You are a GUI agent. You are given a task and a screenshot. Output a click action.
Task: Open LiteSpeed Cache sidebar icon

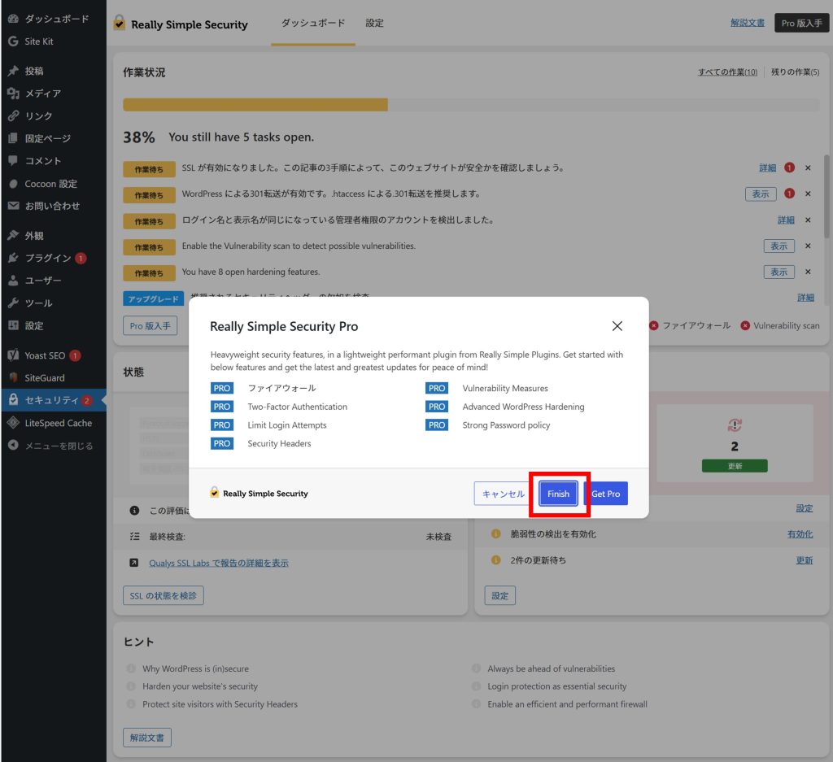click(x=13, y=423)
